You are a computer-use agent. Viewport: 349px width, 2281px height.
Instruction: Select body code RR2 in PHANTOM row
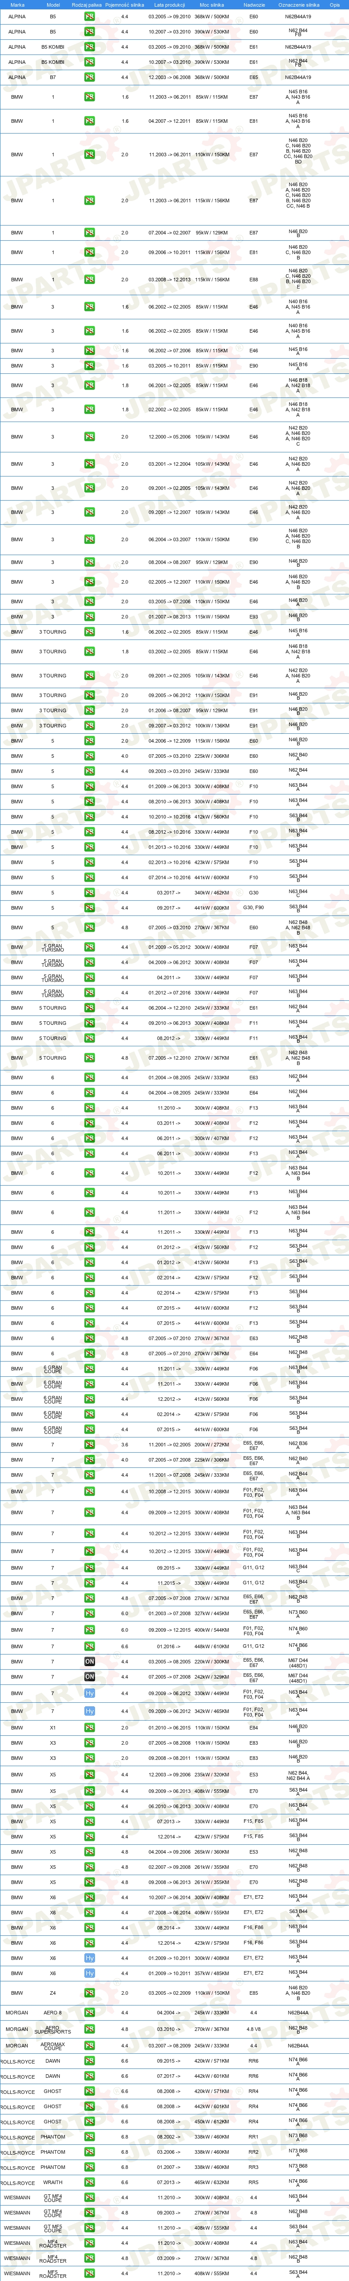pyautogui.click(x=253, y=2151)
